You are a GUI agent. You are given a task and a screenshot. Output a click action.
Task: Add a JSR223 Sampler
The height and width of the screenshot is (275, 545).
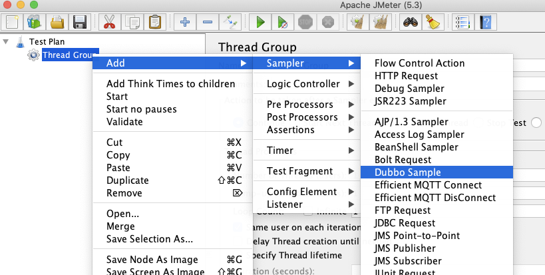[437, 101]
